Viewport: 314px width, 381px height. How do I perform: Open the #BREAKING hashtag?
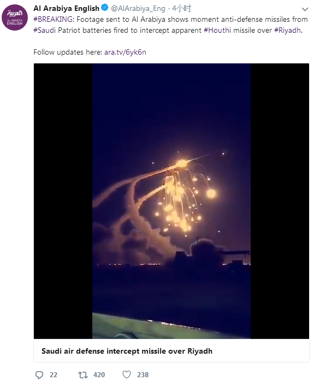tap(52, 19)
